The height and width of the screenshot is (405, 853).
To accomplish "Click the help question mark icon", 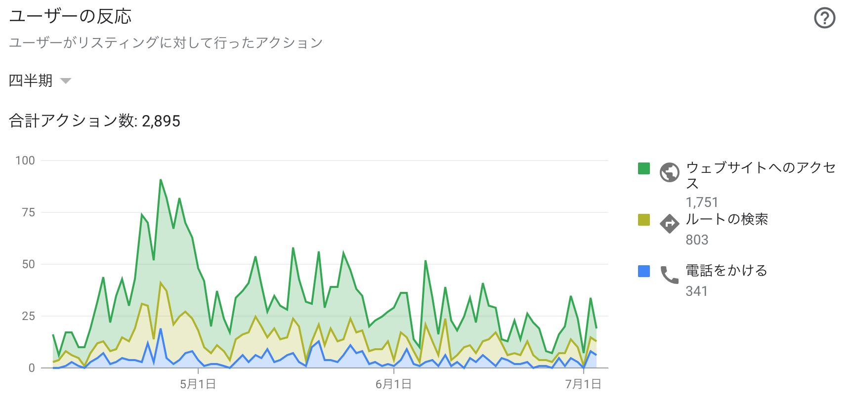I will 824,19.
